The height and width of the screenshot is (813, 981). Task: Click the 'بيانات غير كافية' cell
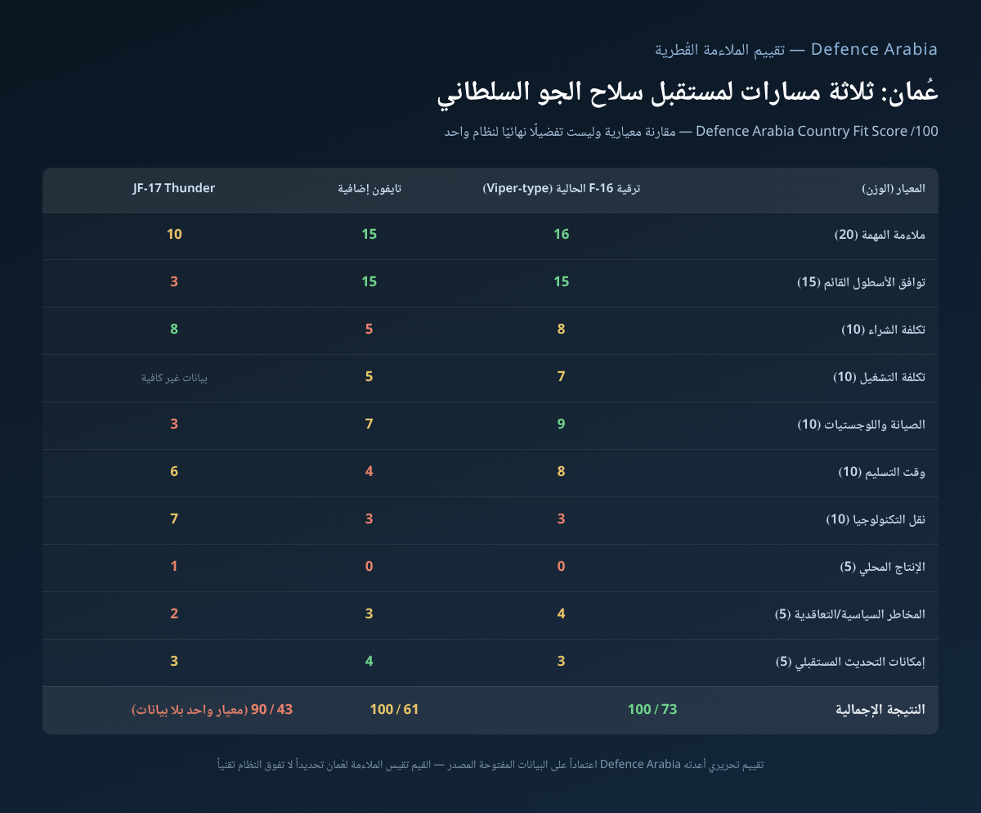coord(174,378)
